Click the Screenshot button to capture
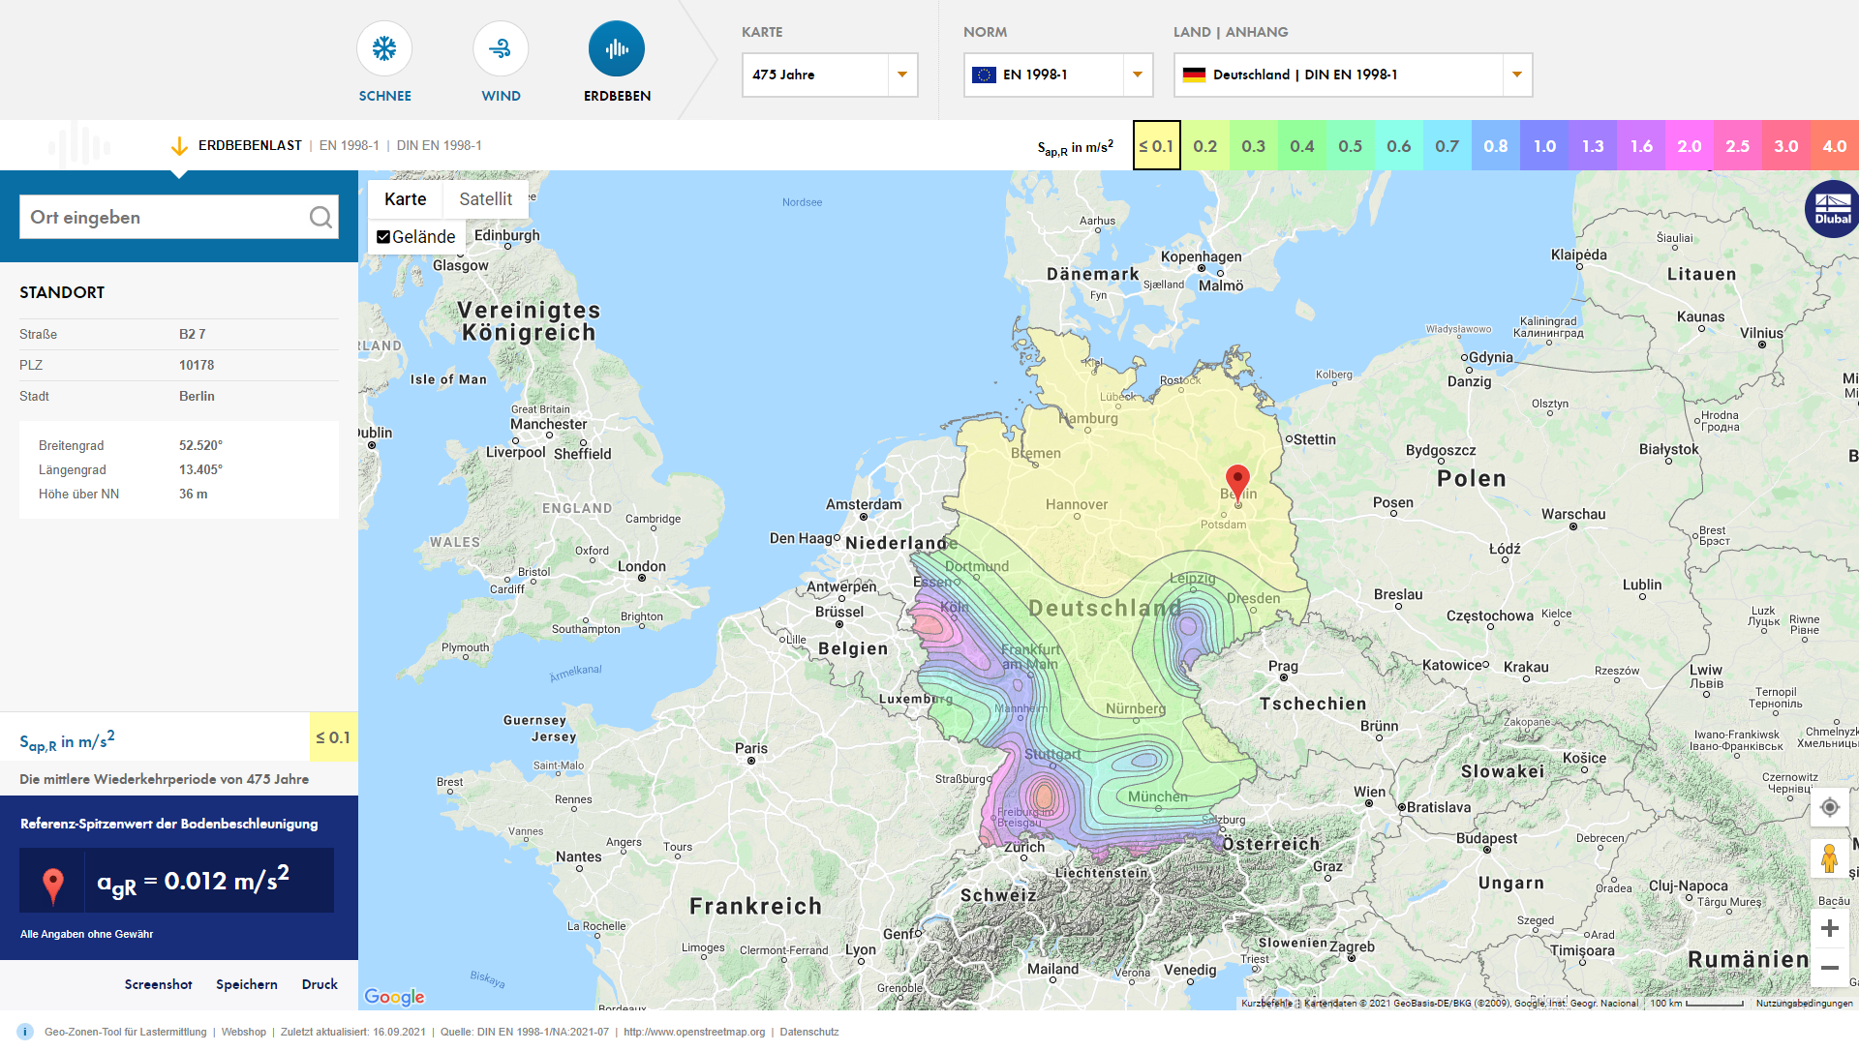Viewport: 1859px width, 1051px height. pos(156,982)
